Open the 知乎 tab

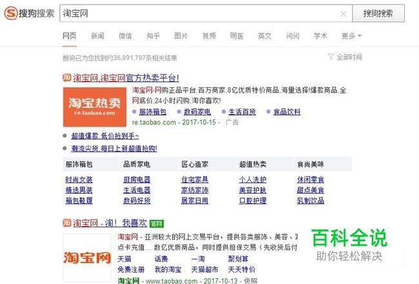(153, 36)
